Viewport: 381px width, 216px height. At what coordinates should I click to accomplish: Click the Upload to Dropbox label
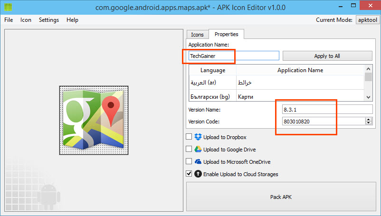tap(225, 137)
